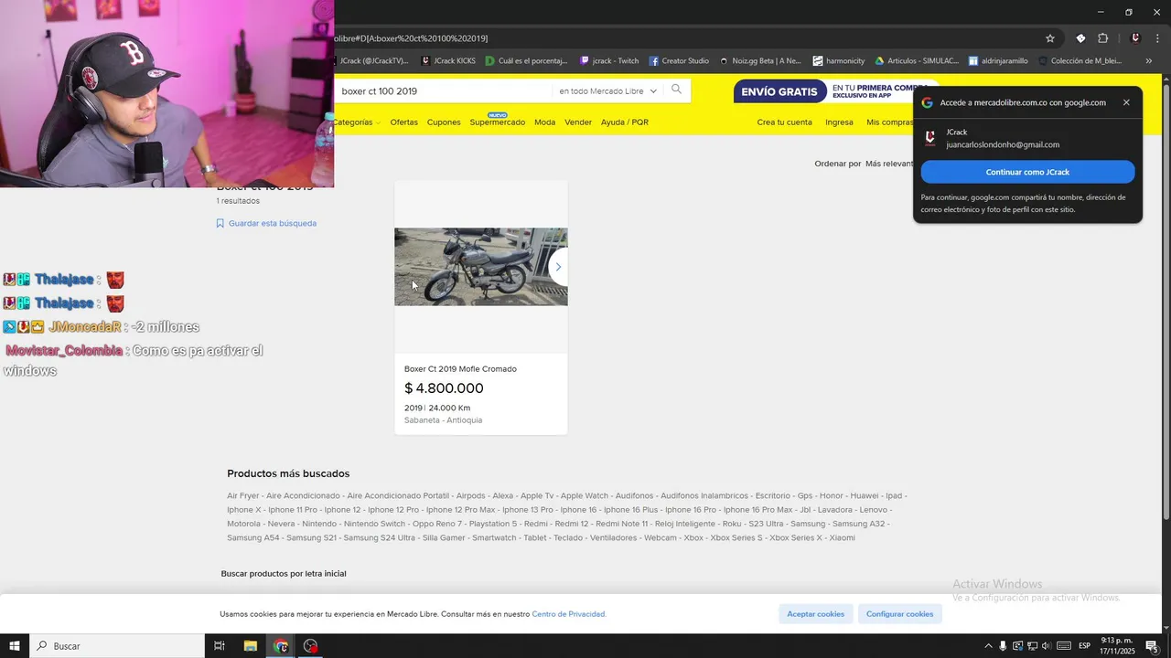
Task: Go to Cupones
Action: tap(444, 122)
